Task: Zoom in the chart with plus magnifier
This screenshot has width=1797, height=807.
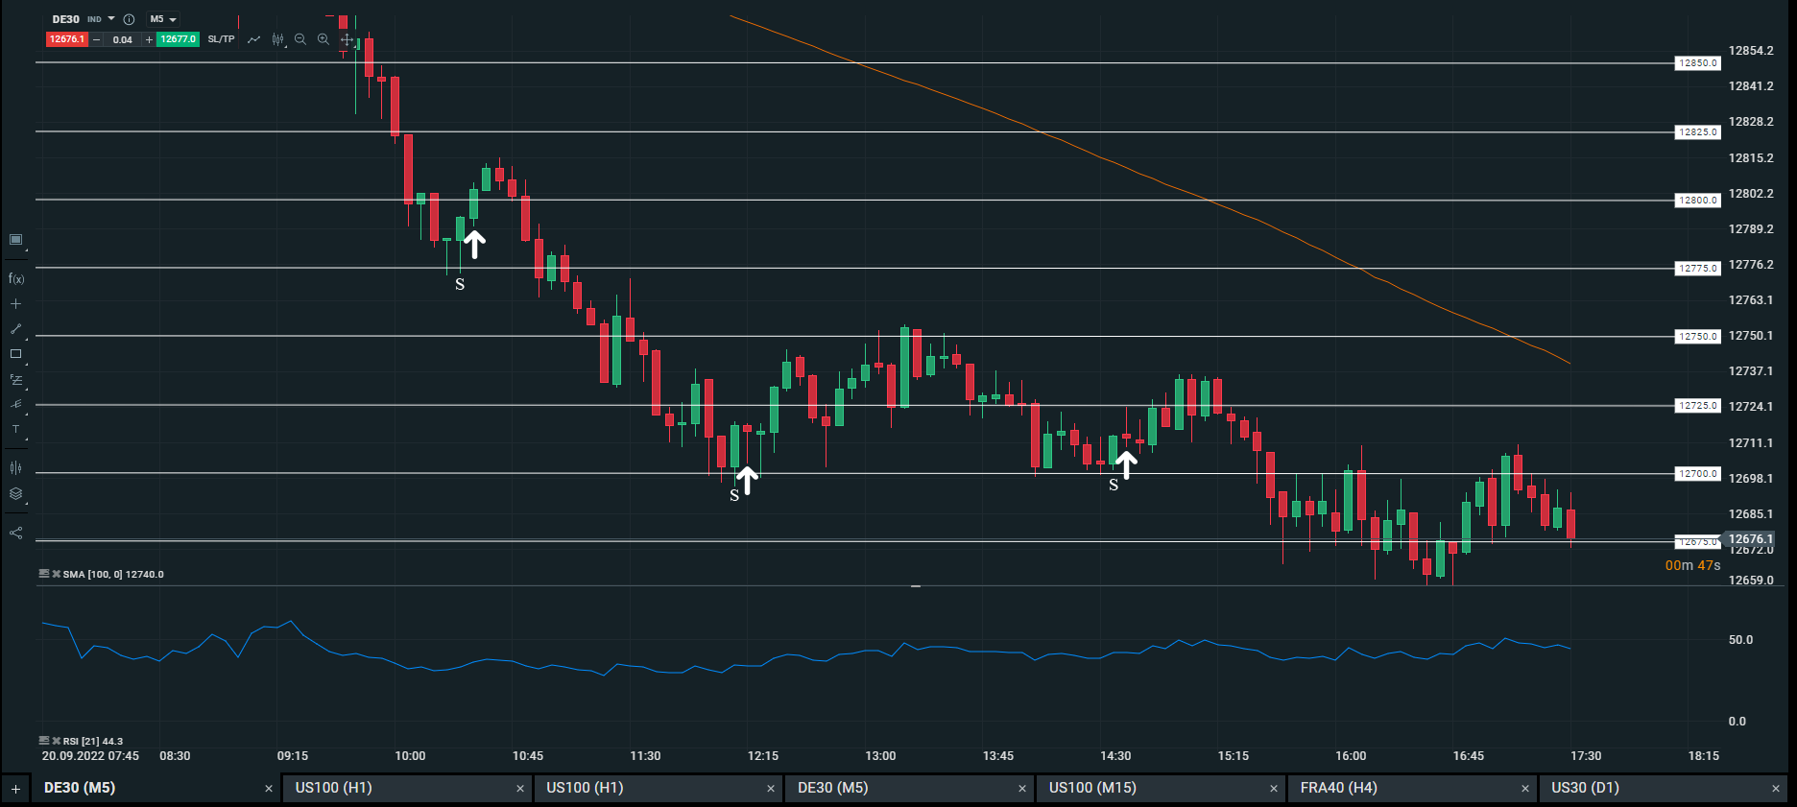Action: click(x=323, y=39)
